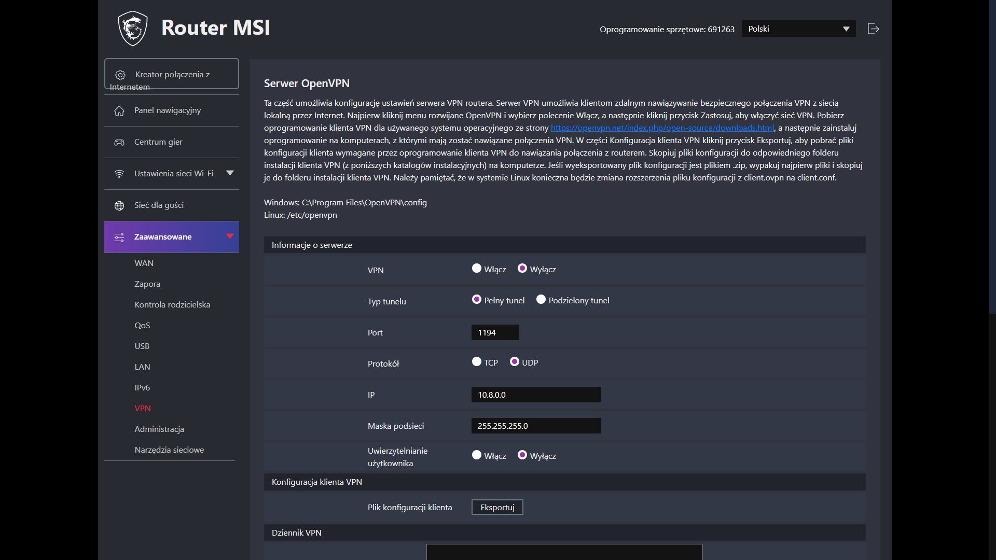Click the Typ tunelu label
996x560 pixels.
coord(387,302)
